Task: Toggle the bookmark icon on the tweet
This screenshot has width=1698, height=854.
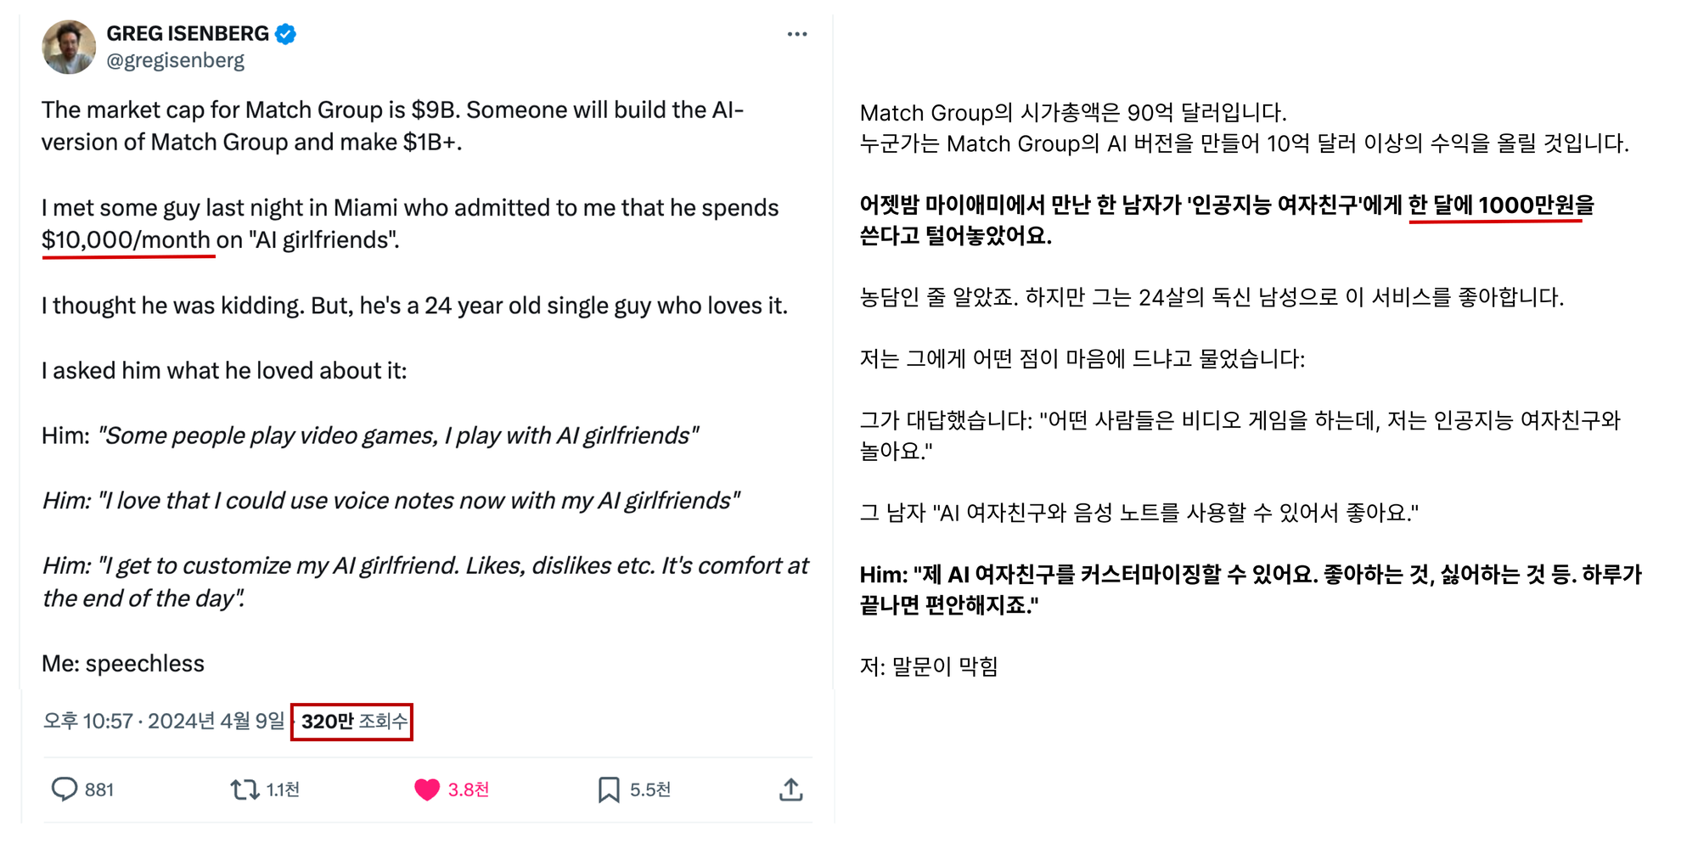Action: coord(609,789)
